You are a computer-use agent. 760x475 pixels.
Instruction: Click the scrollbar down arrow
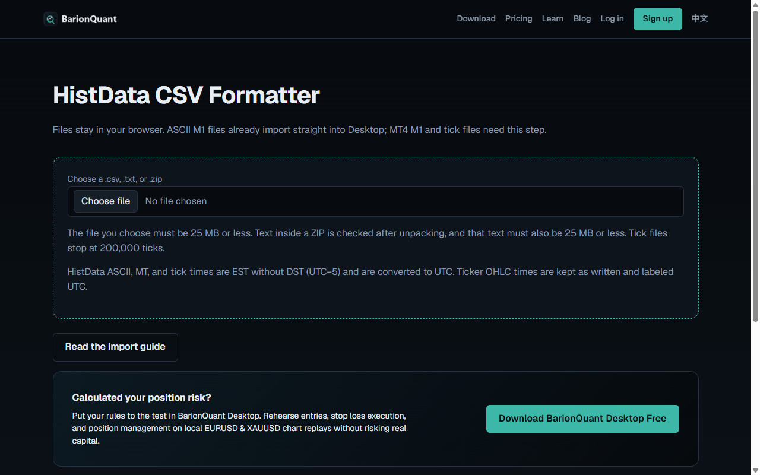(x=755, y=470)
